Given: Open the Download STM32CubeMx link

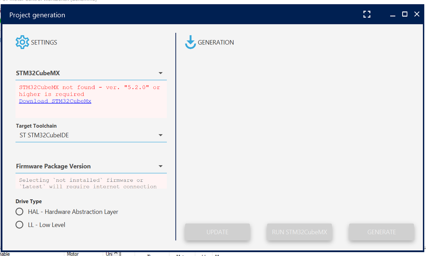Looking at the screenshot, I should [55, 101].
